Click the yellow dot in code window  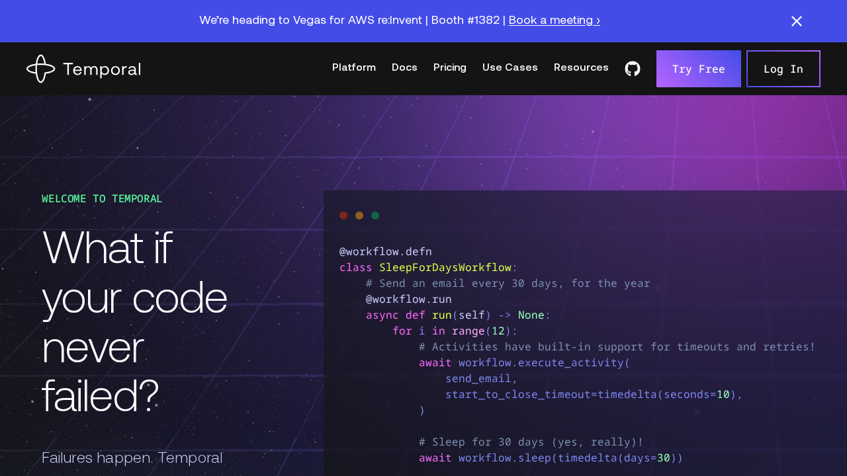[359, 216]
